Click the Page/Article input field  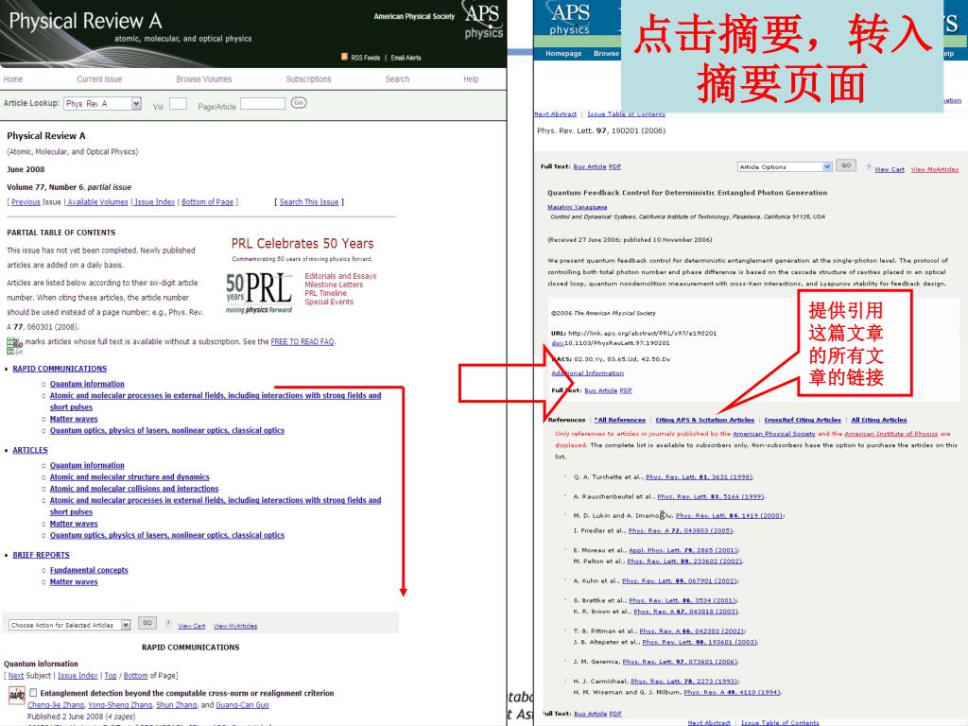263,103
